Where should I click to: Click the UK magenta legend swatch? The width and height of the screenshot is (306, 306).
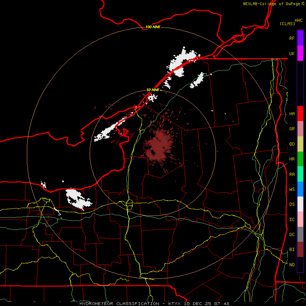click(300, 53)
